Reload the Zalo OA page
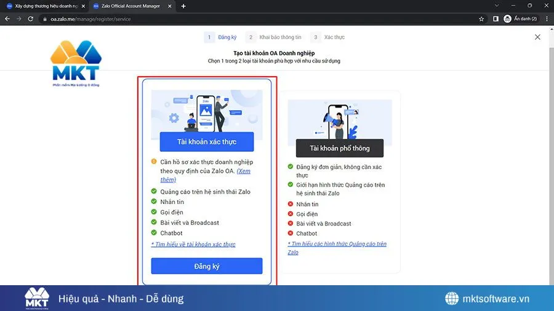Screen dimensions: 554x311 pyautogui.click(x=31, y=19)
